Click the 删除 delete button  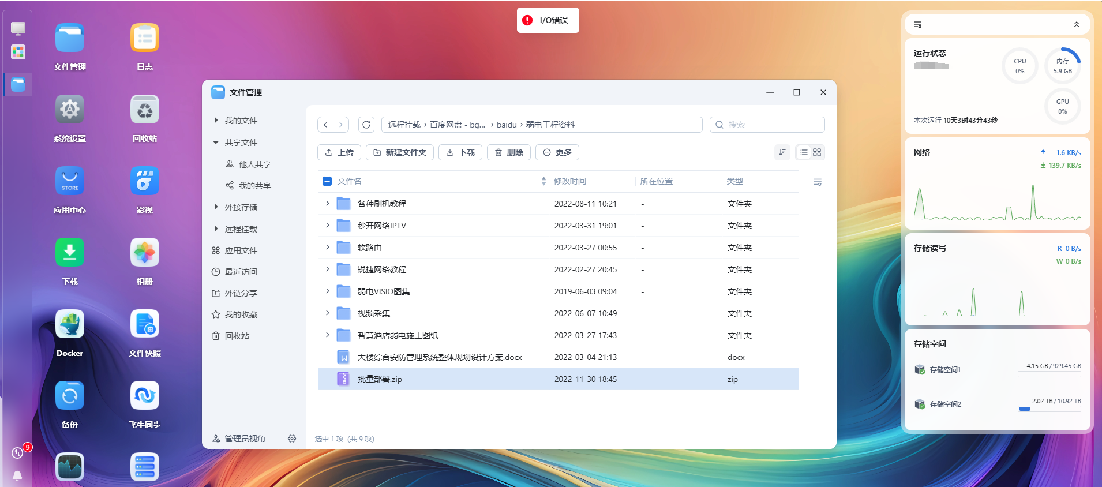point(509,152)
